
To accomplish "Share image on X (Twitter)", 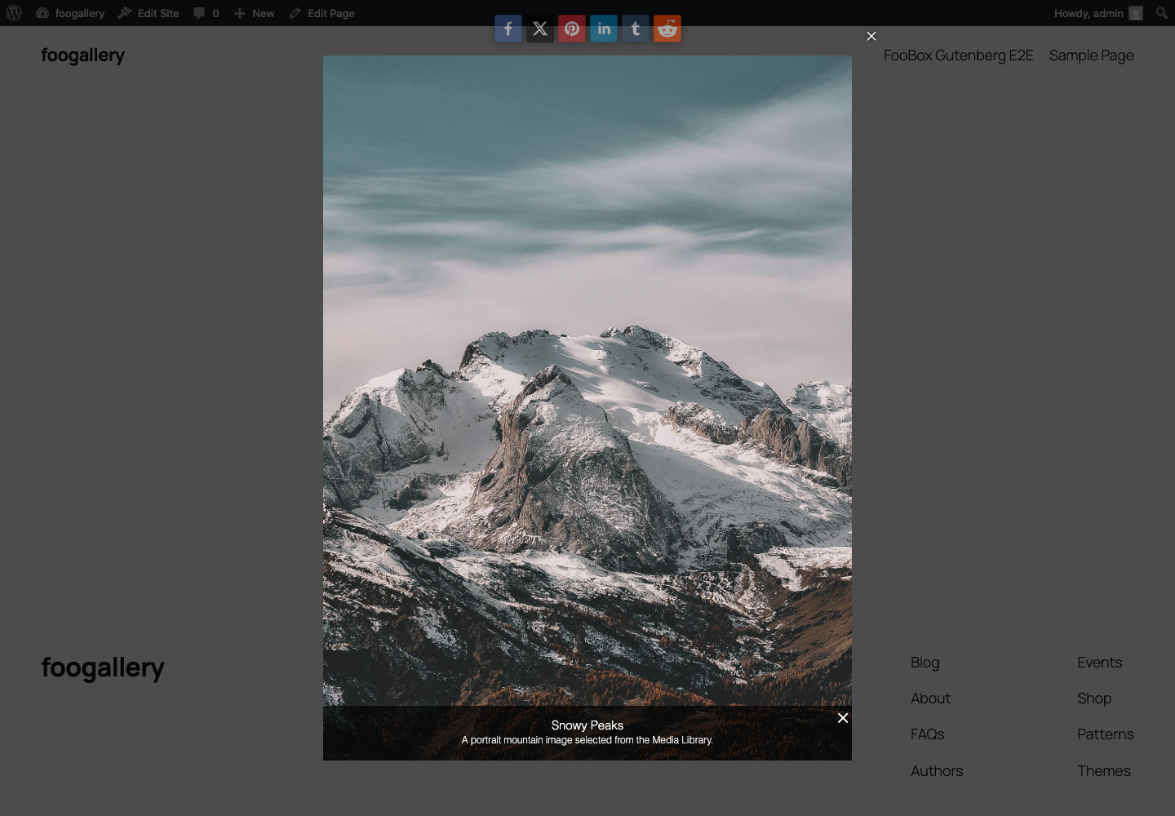I will (539, 29).
